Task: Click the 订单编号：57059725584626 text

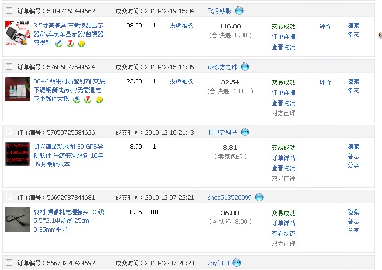Action: [56, 133]
